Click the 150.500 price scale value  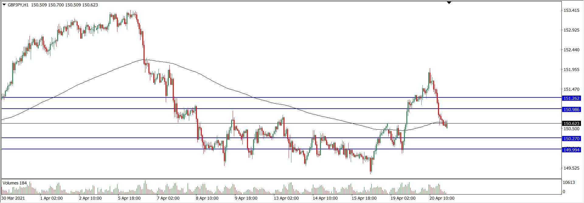[x=572, y=129]
